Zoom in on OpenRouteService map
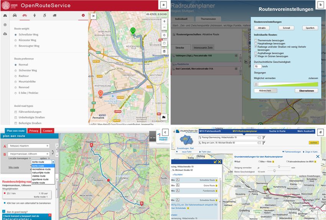 [x=164, y=21]
